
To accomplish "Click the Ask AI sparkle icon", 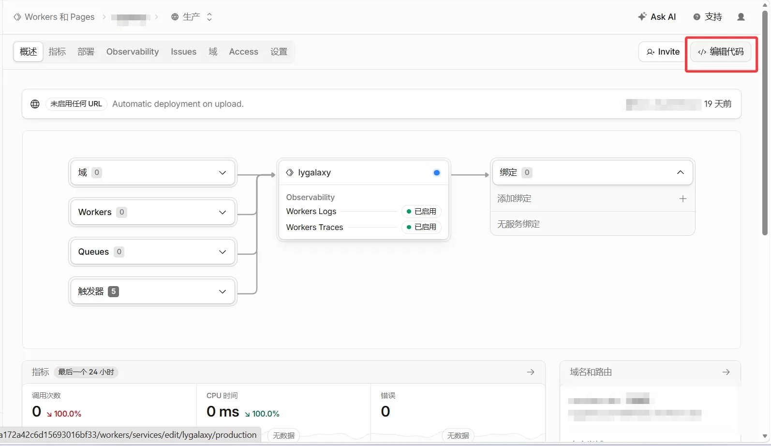I will pyautogui.click(x=642, y=16).
